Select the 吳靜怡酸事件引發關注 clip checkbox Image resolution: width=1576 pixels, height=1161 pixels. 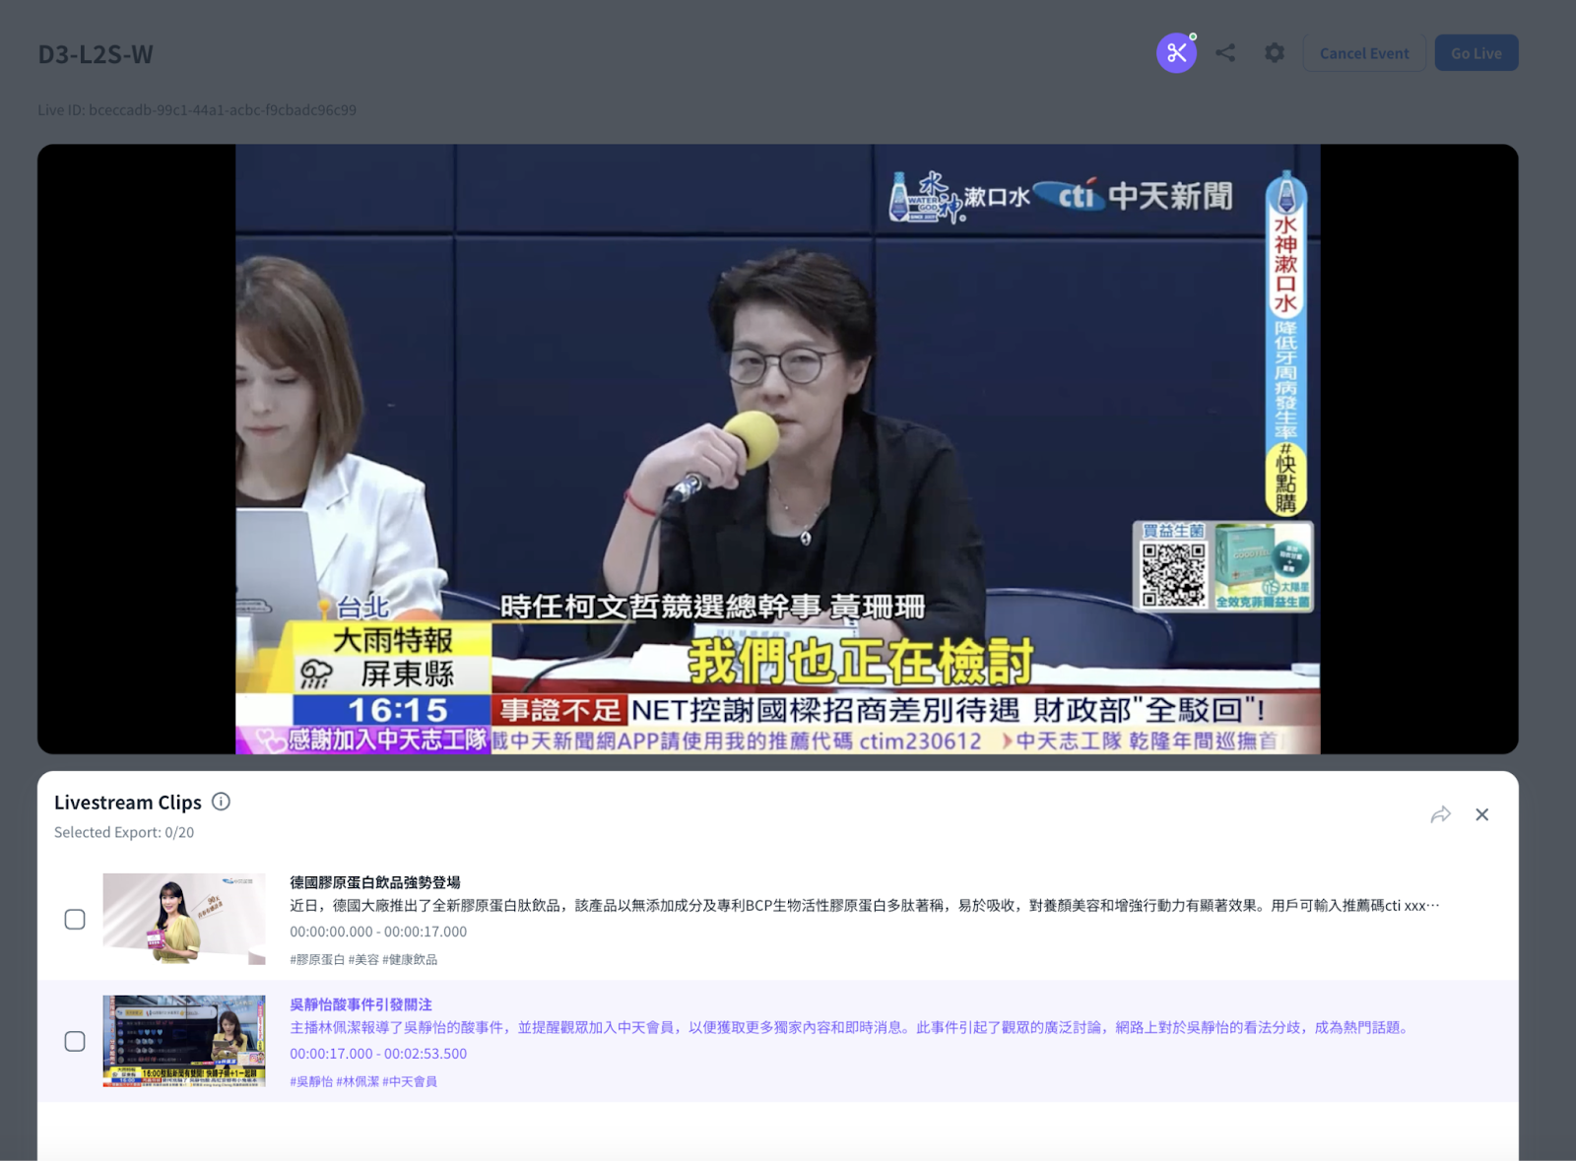click(75, 1041)
